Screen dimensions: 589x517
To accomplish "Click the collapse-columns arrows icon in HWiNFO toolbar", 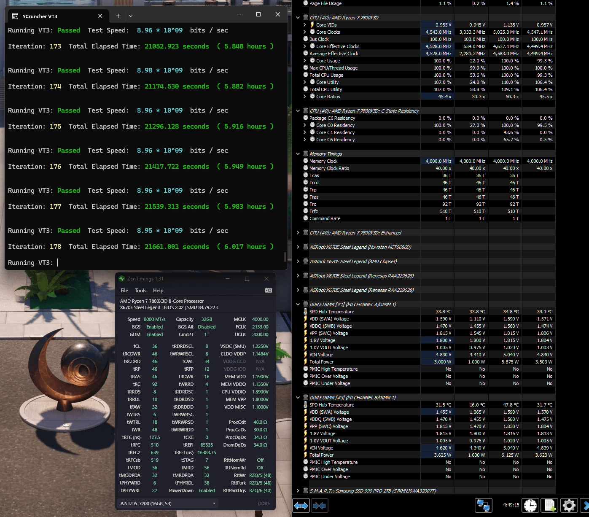I will pyautogui.click(x=320, y=505).
